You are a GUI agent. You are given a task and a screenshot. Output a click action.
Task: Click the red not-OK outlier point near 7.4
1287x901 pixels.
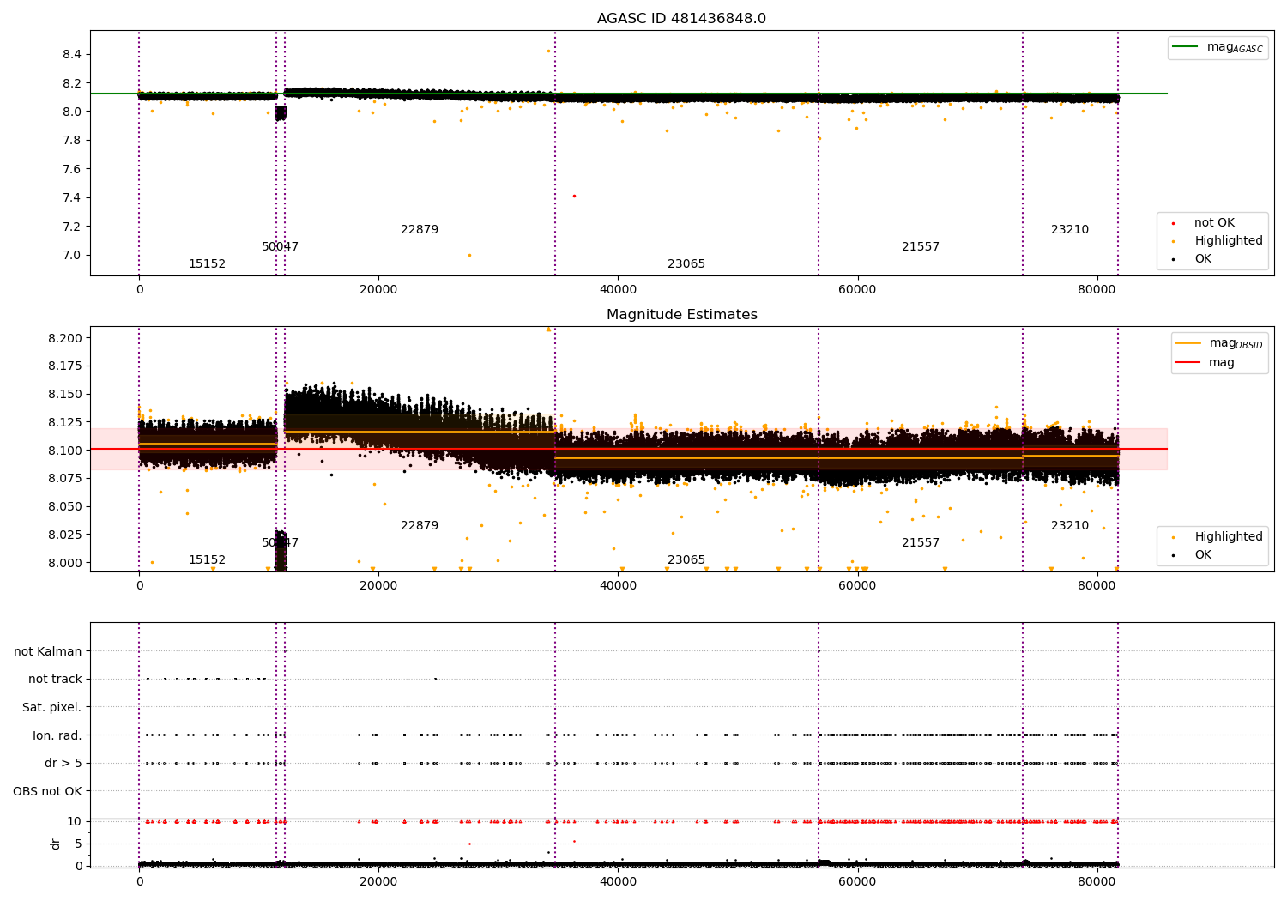click(x=574, y=196)
